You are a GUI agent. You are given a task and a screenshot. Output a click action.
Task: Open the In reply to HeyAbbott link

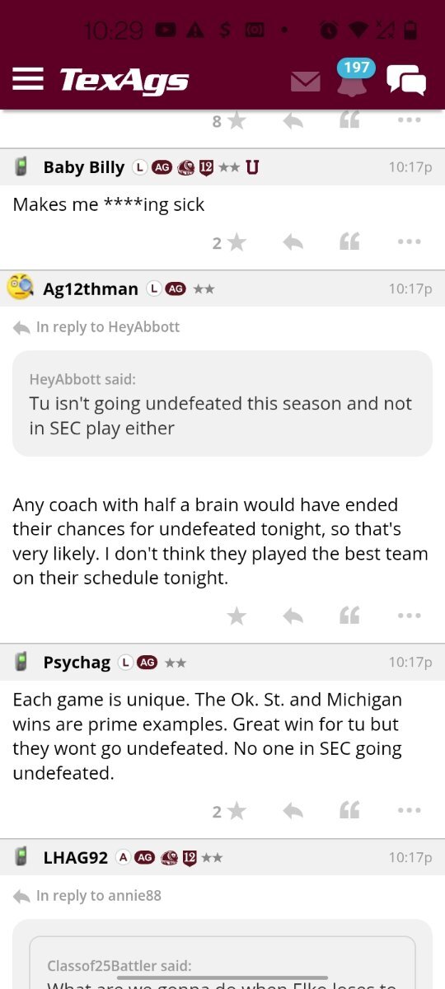[96, 327]
